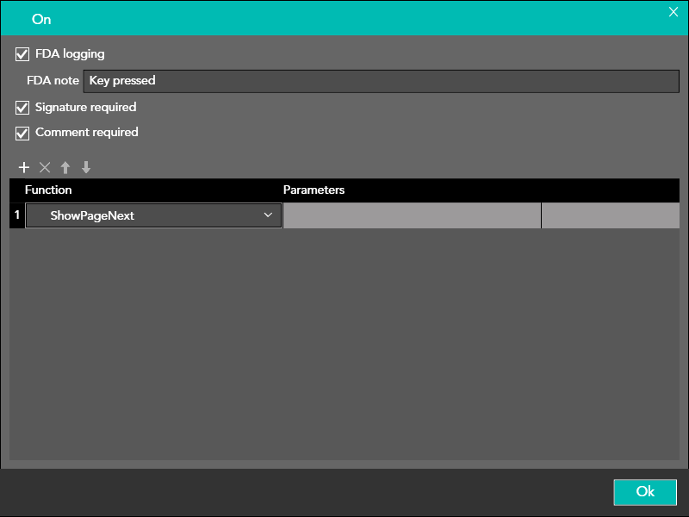The image size is (689, 517).
Task: Click the FDA note text field
Action: click(x=381, y=81)
